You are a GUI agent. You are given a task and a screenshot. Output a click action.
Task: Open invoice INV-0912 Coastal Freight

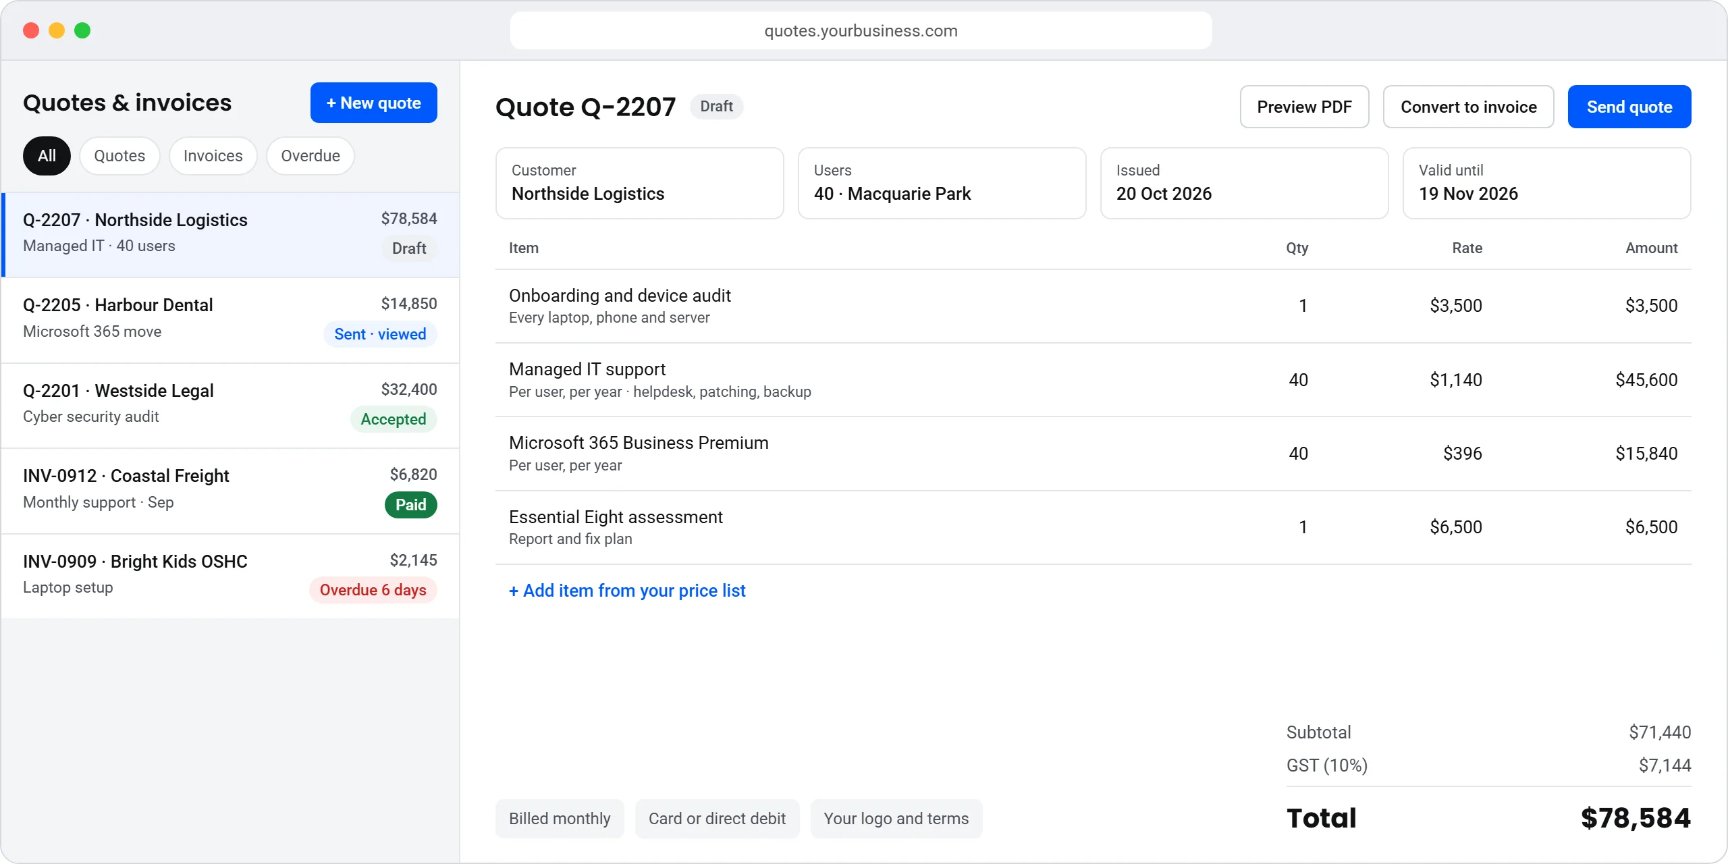231,491
